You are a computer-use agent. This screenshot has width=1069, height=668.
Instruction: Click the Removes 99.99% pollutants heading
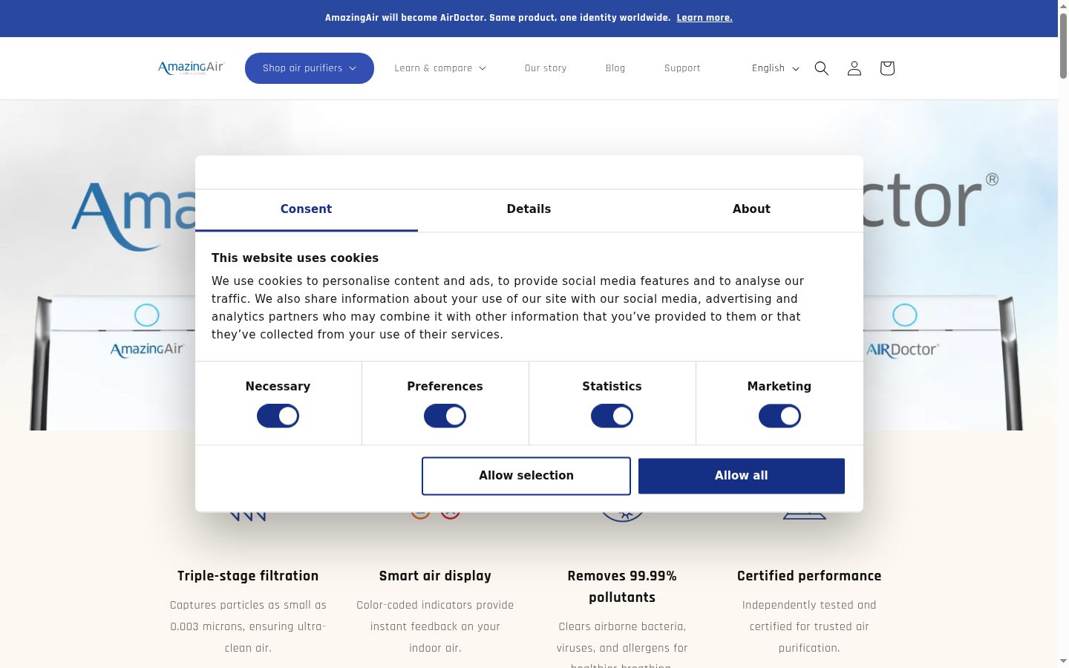point(622,586)
